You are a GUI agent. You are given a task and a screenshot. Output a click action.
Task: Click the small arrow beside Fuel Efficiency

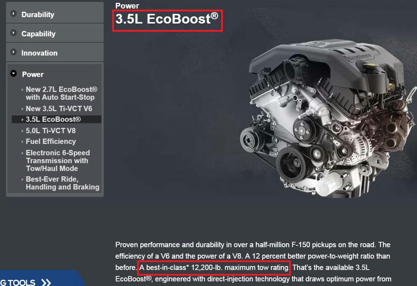22,142
